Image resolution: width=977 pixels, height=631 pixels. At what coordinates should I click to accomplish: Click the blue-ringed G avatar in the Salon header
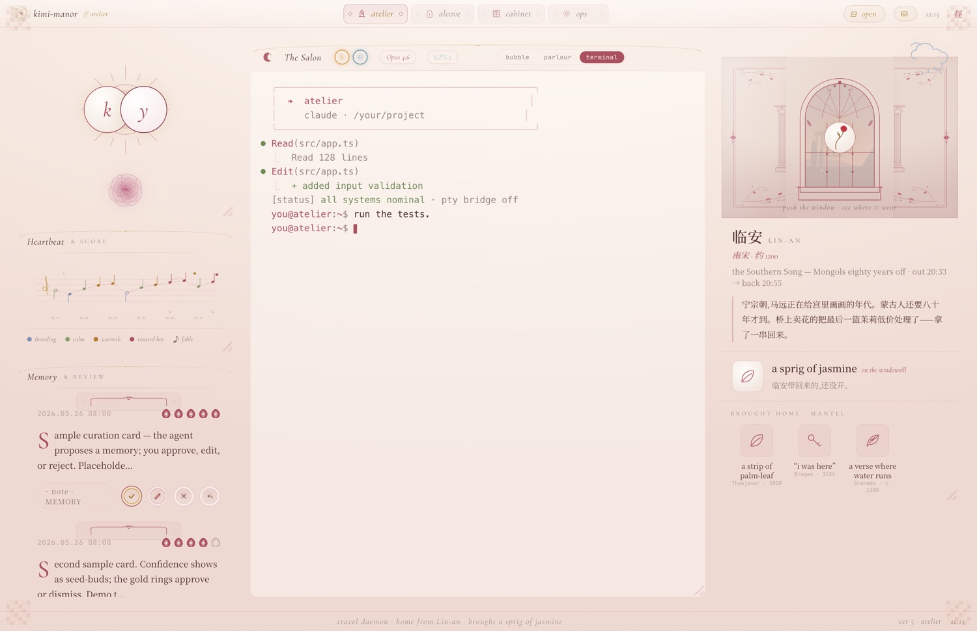[360, 57]
